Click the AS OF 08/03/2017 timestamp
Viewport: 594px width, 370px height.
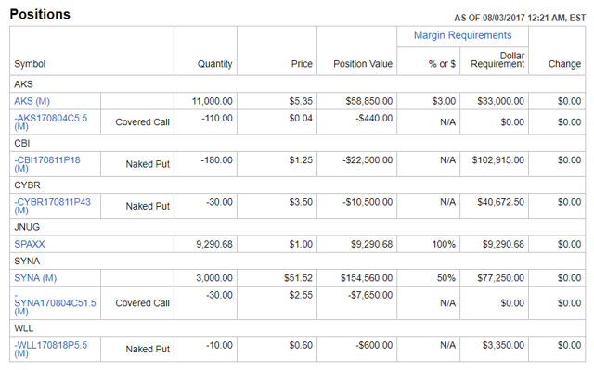pos(520,18)
